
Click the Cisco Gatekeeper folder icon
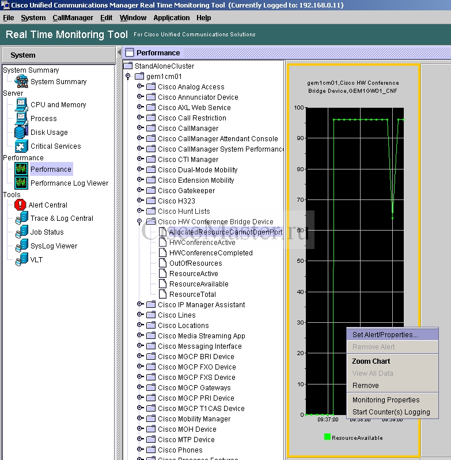click(151, 190)
